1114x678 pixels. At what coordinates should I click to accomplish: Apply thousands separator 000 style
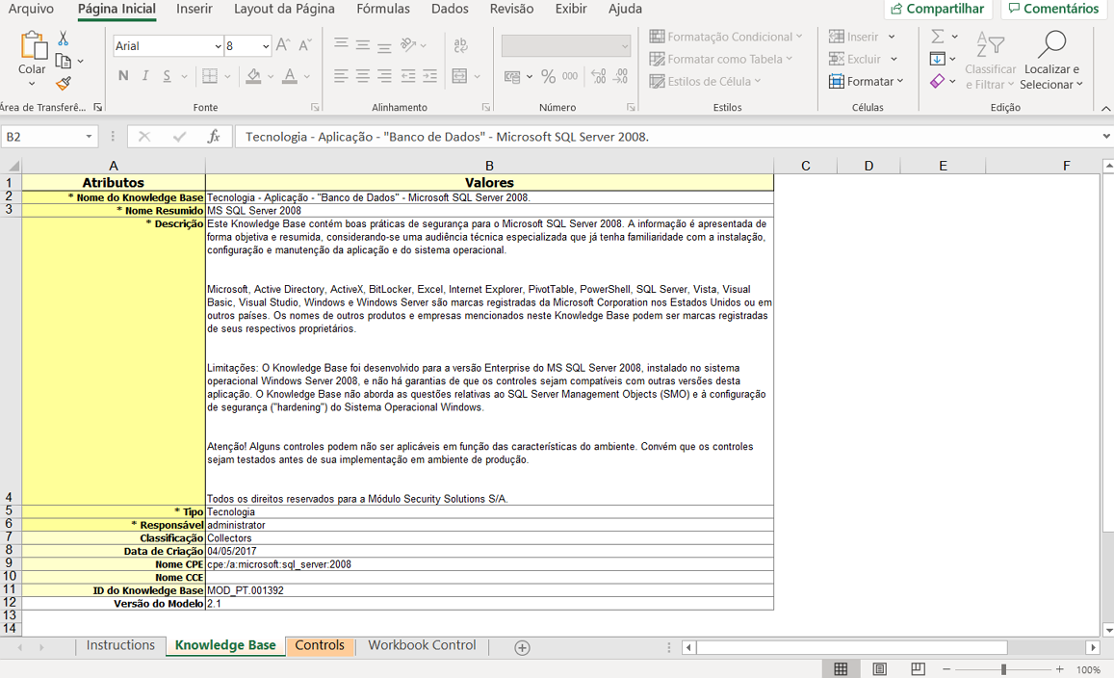click(x=570, y=76)
